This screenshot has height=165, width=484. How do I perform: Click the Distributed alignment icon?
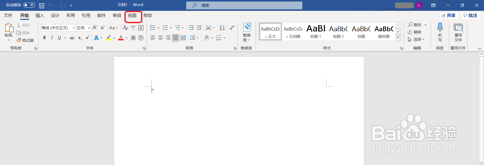[183, 38]
